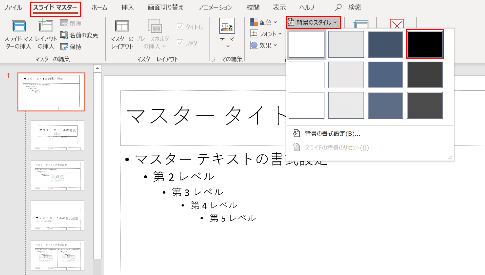Open the 効果 effects dropdown

pyautogui.click(x=264, y=45)
